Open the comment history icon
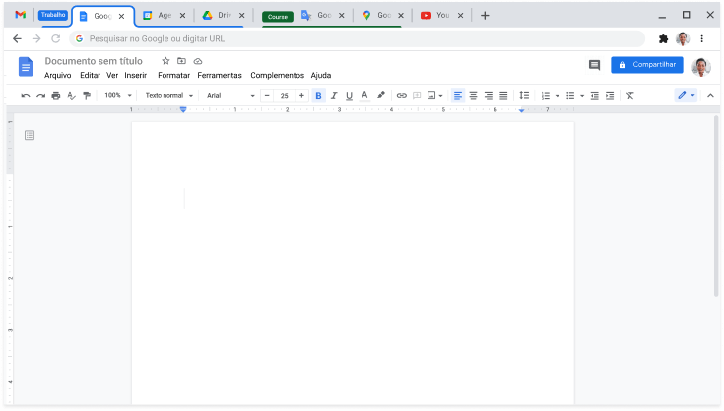 point(594,65)
